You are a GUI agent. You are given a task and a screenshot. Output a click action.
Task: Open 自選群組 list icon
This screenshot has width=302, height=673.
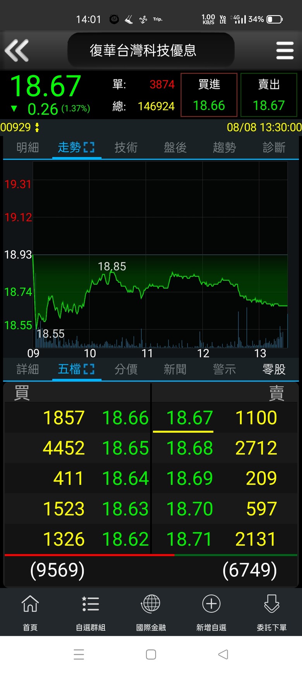tap(91, 604)
